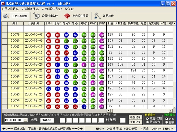Viewport: 177px width, 132px height.
Task: Click the red gem 生成投注号码 icon
Action: tap(67, 16)
